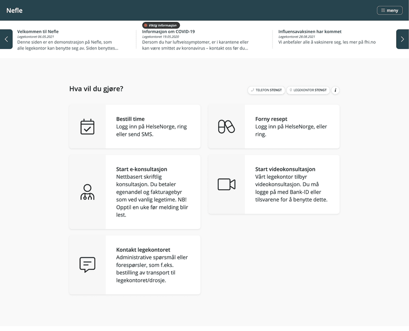
Task: Click description 'Nettbasert skriftlig konsultasjon'
Action: click(139, 180)
